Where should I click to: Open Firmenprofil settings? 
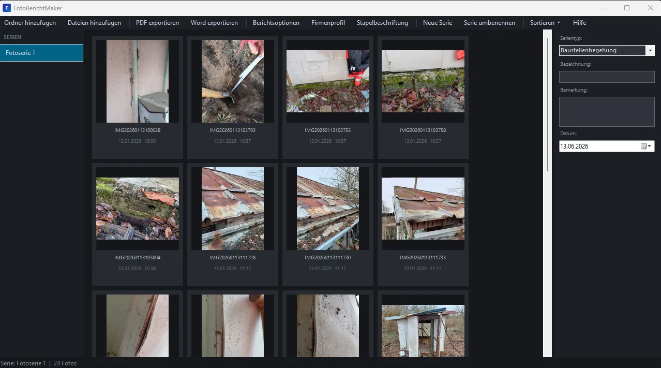click(x=328, y=23)
